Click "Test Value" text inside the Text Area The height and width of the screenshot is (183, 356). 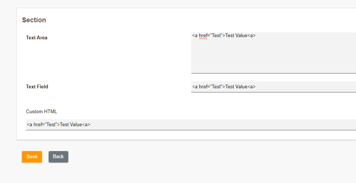pos(236,36)
